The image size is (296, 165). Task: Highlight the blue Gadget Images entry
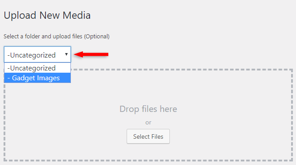point(37,78)
